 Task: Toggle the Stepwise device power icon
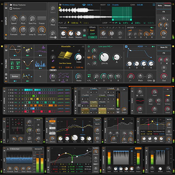click(x=4, y=89)
